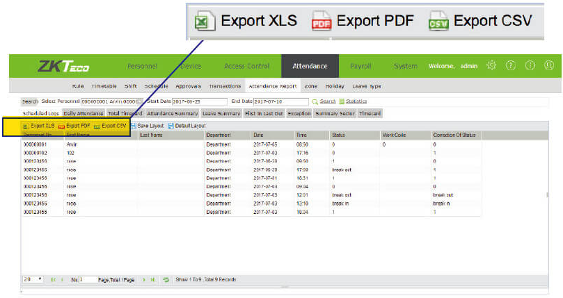563x298 pixels.
Task: Reset grid using Default Layout
Action: pyautogui.click(x=187, y=126)
